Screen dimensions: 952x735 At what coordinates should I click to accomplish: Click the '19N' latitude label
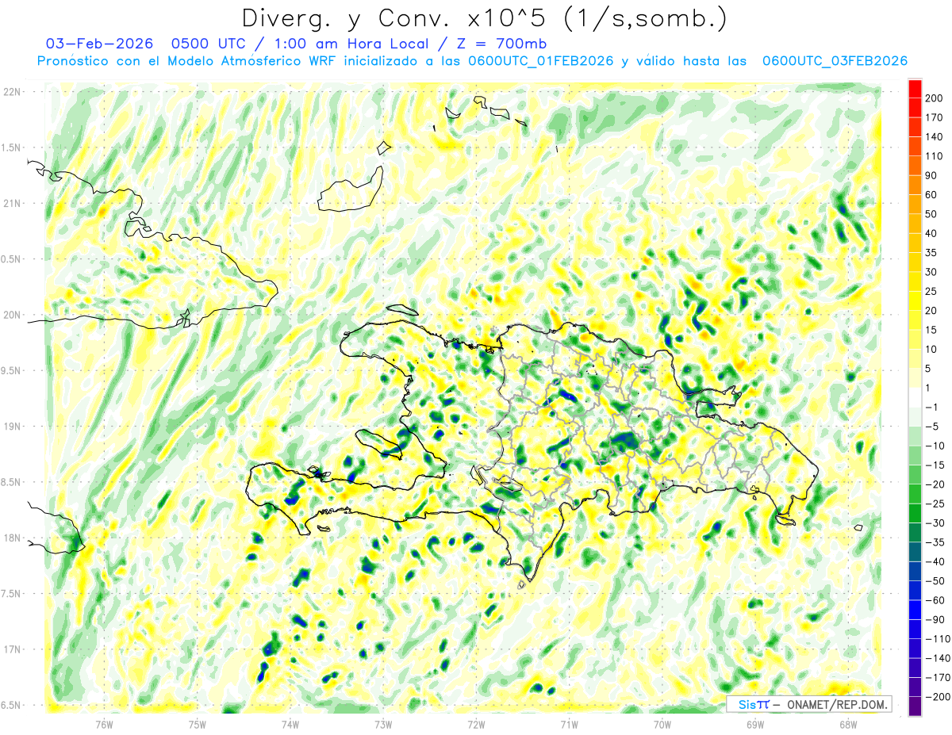(x=12, y=427)
